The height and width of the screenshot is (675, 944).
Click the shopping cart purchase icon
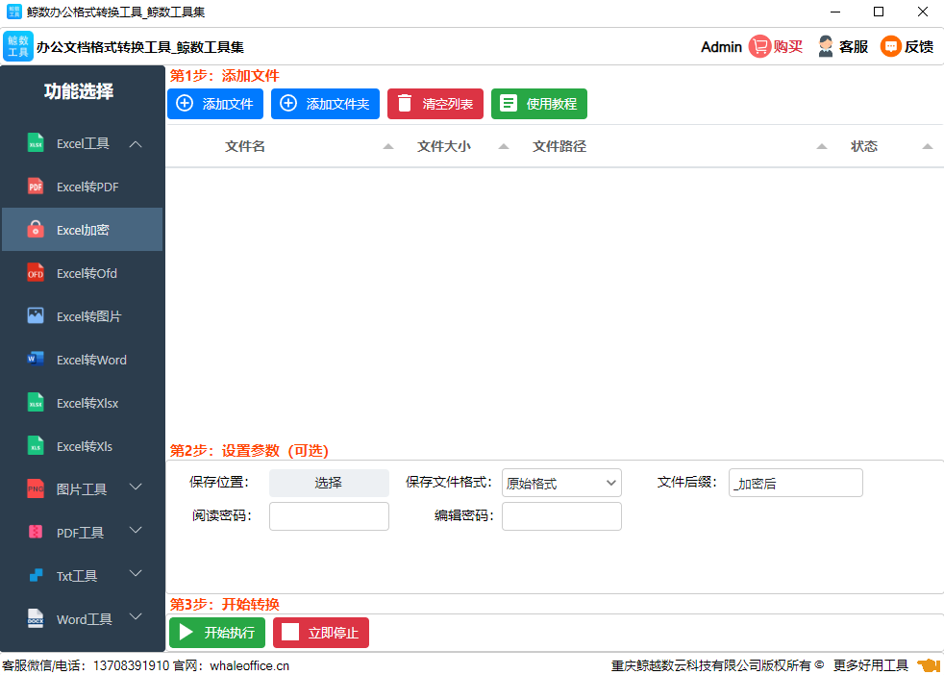pyautogui.click(x=759, y=46)
